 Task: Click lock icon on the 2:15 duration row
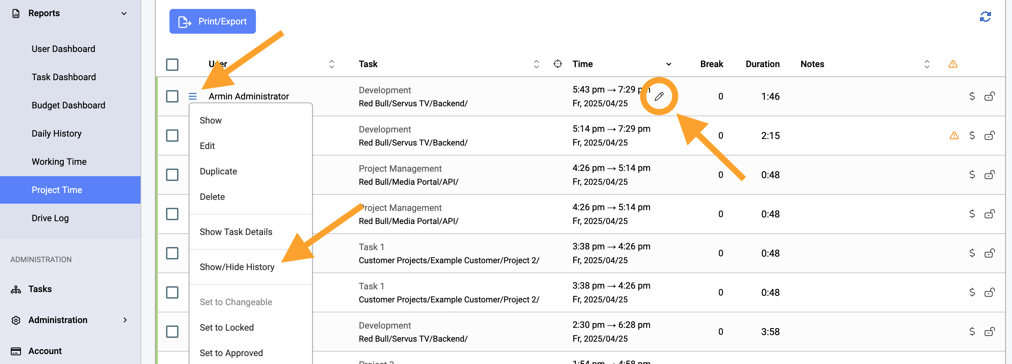(x=989, y=135)
